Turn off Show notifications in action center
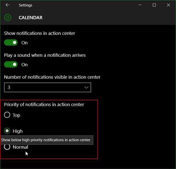The image size is (176, 169). click(x=11, y=43)
